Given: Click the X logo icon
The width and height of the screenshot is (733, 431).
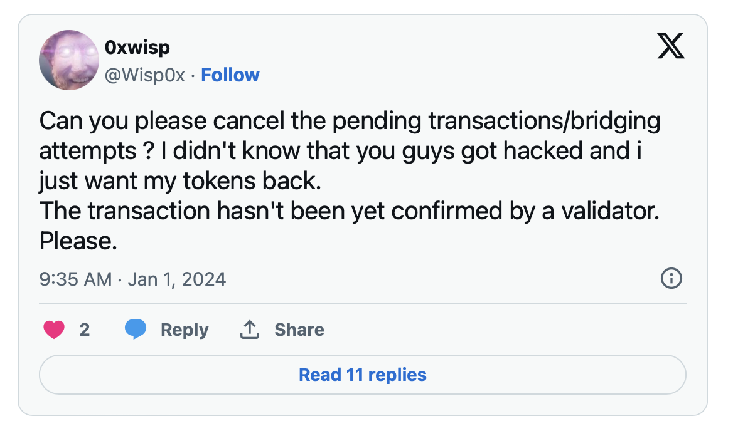Looking at the screenshot, I should click(670, 47).
